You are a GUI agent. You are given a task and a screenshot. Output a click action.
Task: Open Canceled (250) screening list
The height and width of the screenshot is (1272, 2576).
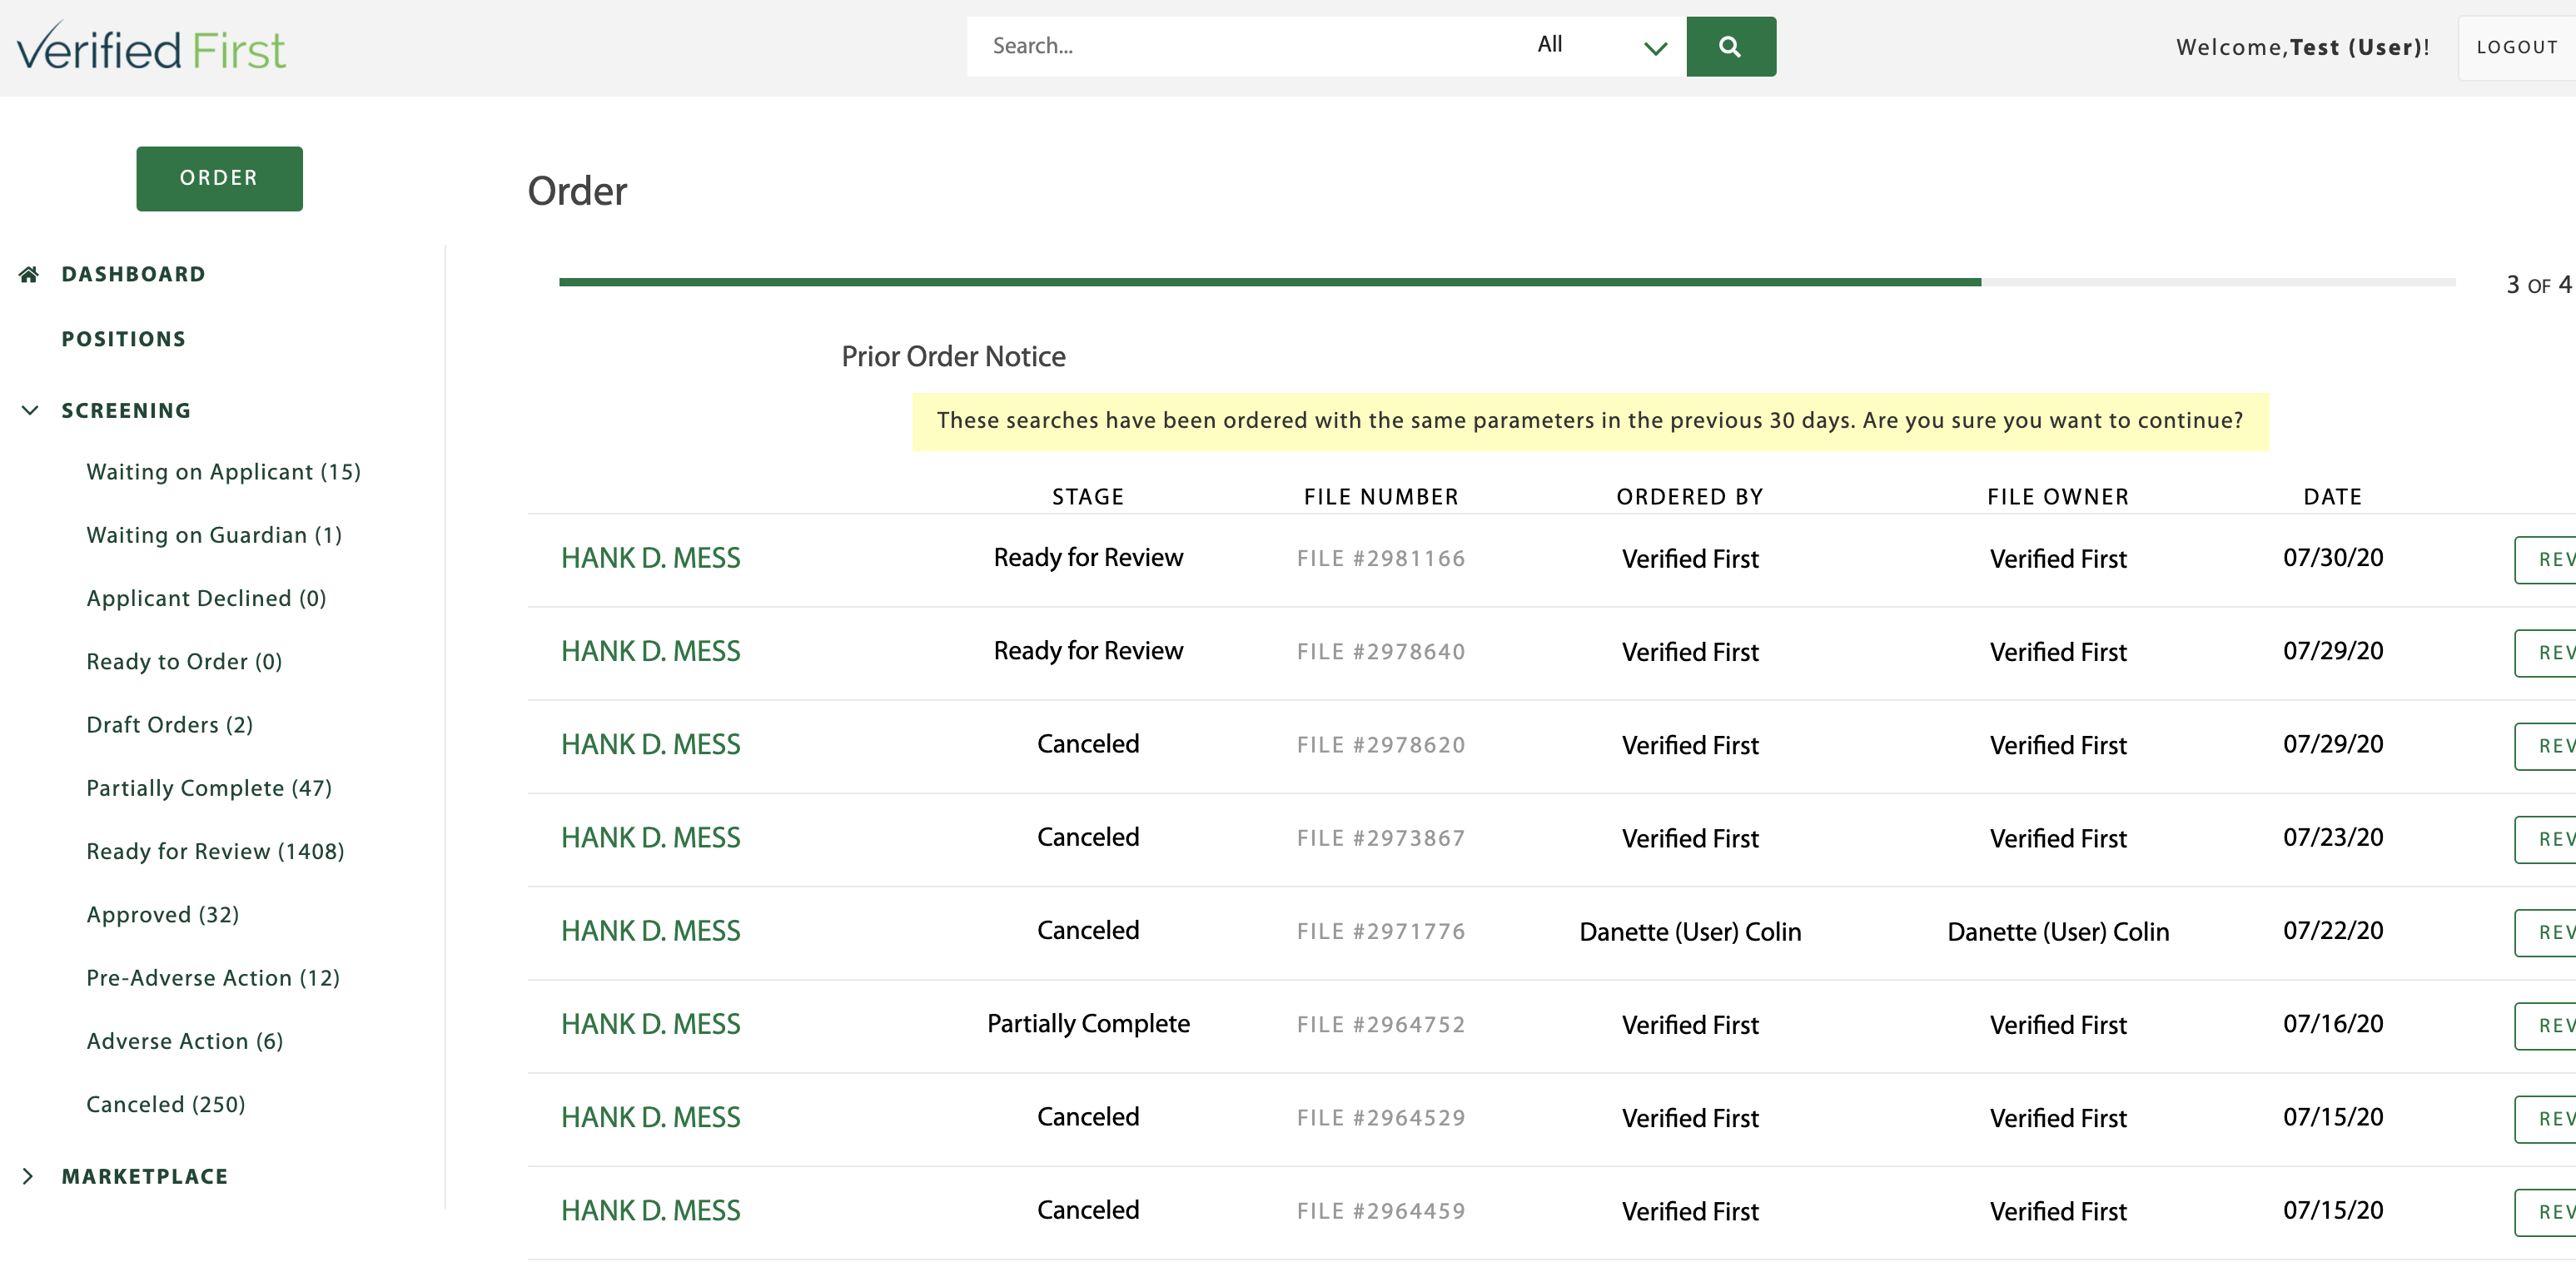165,1104
